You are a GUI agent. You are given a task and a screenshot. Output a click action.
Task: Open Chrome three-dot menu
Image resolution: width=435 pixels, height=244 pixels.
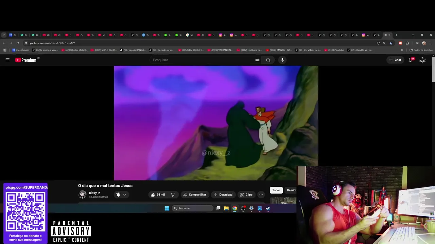[x=431, y=43]
